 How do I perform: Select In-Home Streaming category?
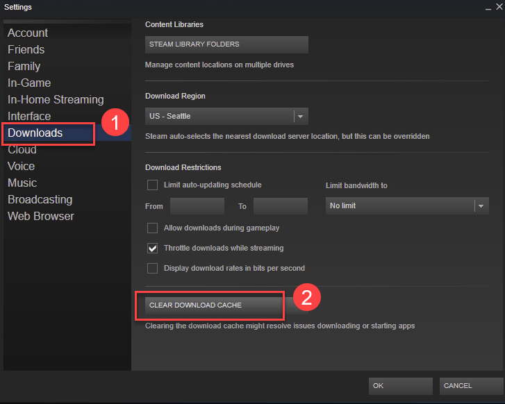pyautogui.click(x=56, y=100)
